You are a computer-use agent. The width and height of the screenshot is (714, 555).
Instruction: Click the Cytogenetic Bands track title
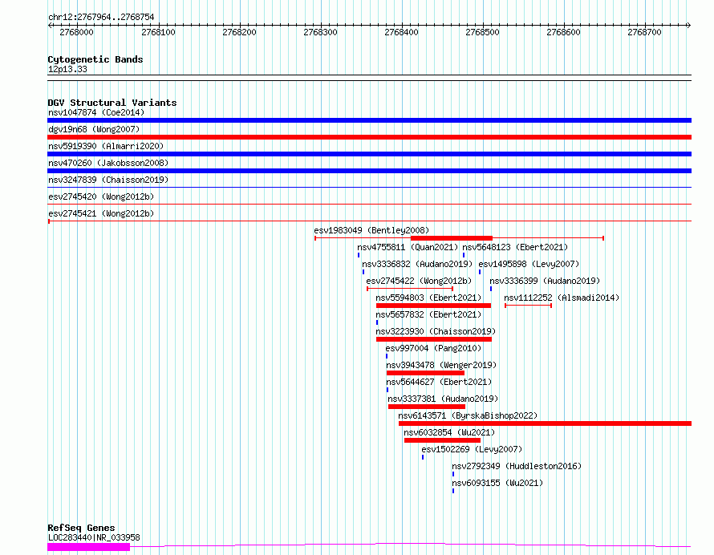coord(95,59)
